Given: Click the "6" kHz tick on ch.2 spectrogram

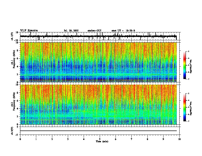Looking at the screenshot, I should 18,101.
